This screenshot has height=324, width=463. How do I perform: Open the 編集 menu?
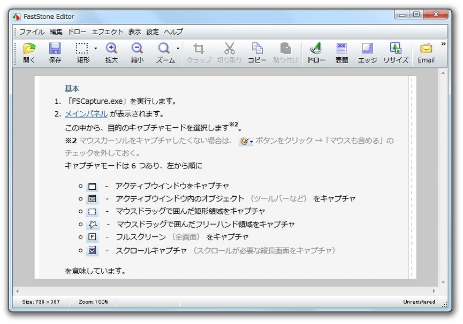(56, 32)
